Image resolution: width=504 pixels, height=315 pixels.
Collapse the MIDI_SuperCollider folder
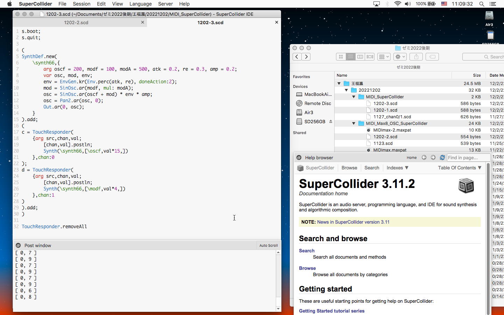tap(354, 97)
